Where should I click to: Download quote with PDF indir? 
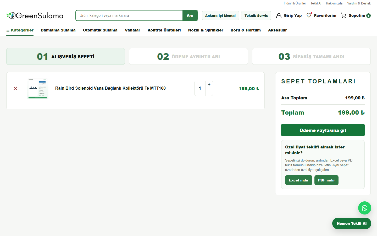(326, 180)
